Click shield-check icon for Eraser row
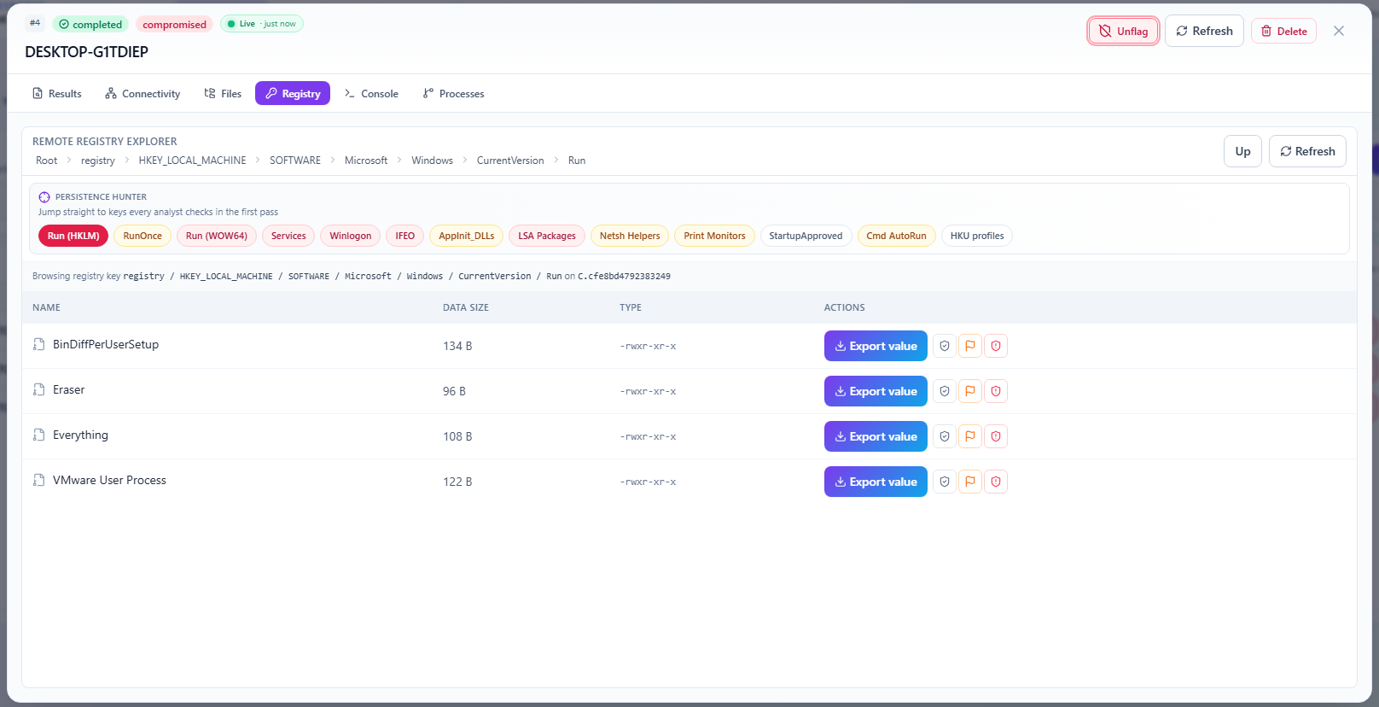This screenshot has height=707, width=1379. click(x=945, y=391)
